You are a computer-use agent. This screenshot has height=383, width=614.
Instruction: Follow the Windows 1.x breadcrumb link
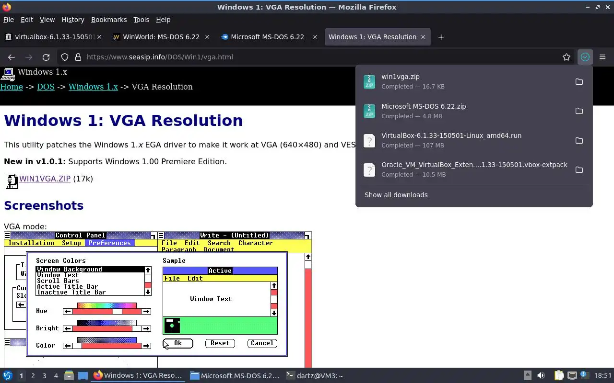click(x=93, y=87)
